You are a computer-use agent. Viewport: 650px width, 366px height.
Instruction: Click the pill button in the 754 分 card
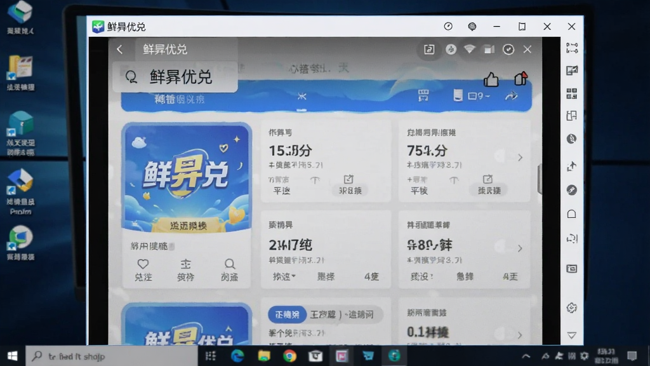point(489,191)
